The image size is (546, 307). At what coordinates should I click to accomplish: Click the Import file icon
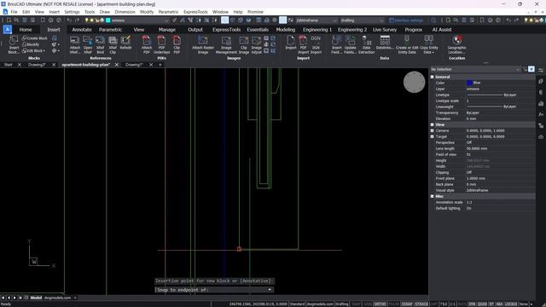point(290,43)
